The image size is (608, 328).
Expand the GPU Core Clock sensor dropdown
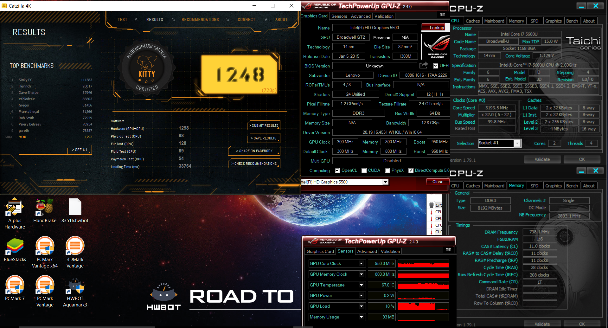361,264
